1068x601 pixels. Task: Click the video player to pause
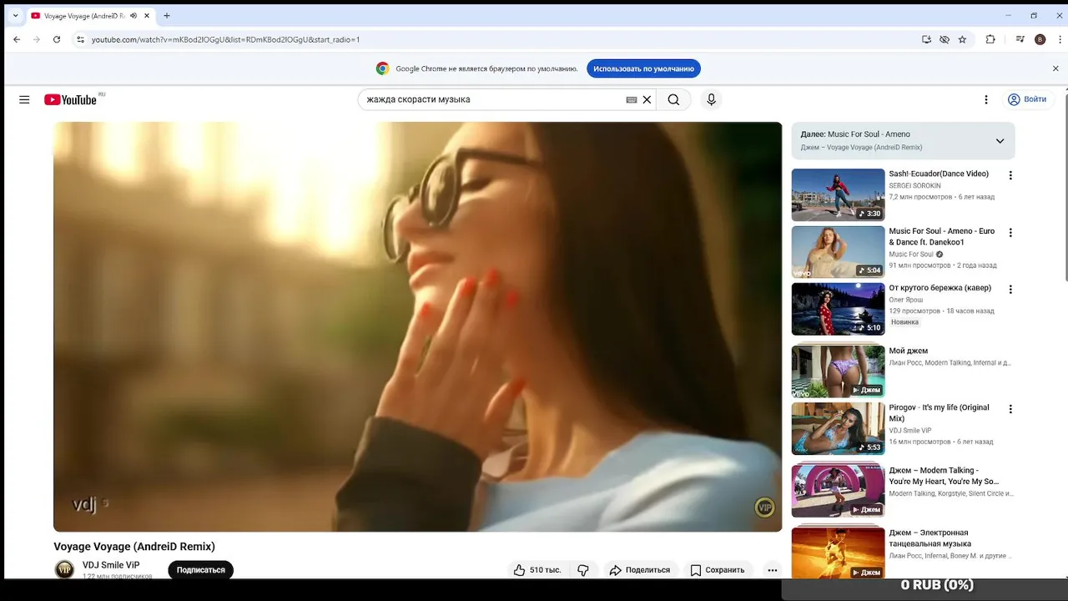418,326
